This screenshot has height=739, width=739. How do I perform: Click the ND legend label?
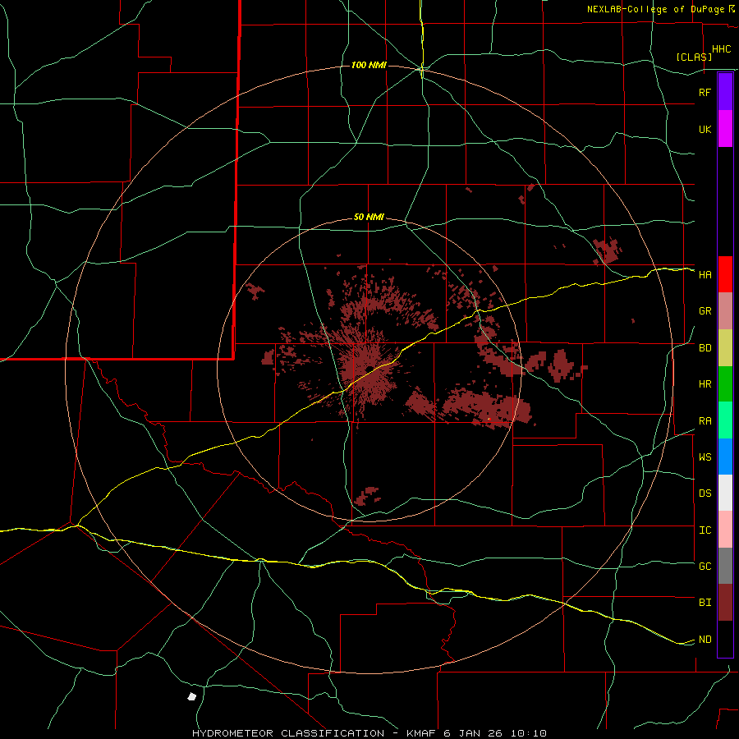[705, 640]
